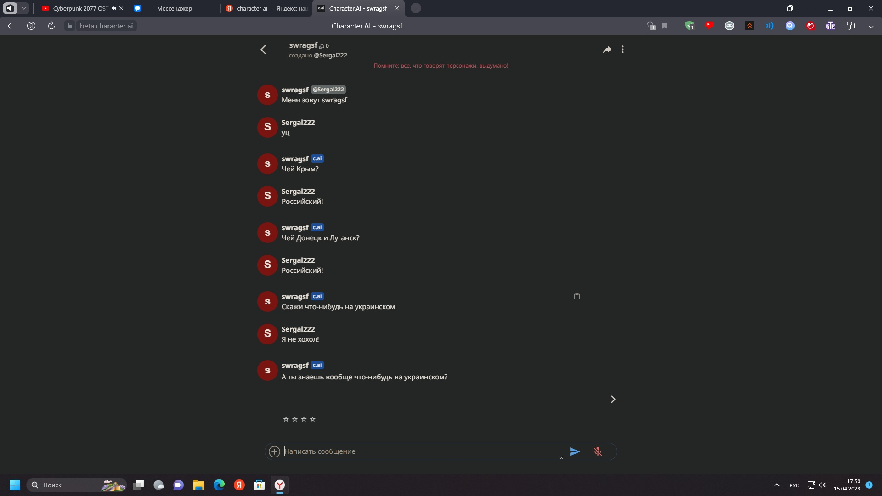Open a new browser tab with plus
Viewport: 882px width, 496px height.
pyautogui.click(x=416, y=8)
